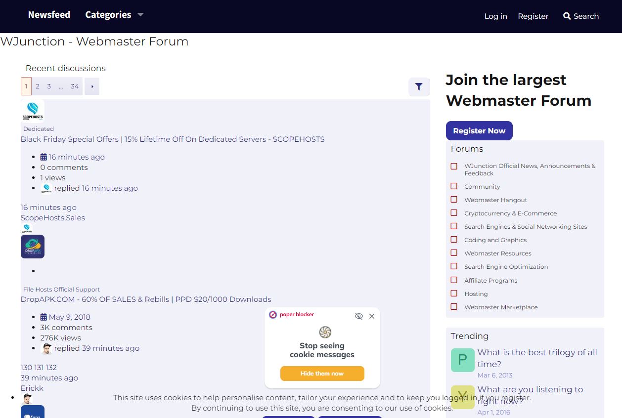622x418 pixels.
Task: Open File Hosts Official Support link
Action: [x=61, y=290]
